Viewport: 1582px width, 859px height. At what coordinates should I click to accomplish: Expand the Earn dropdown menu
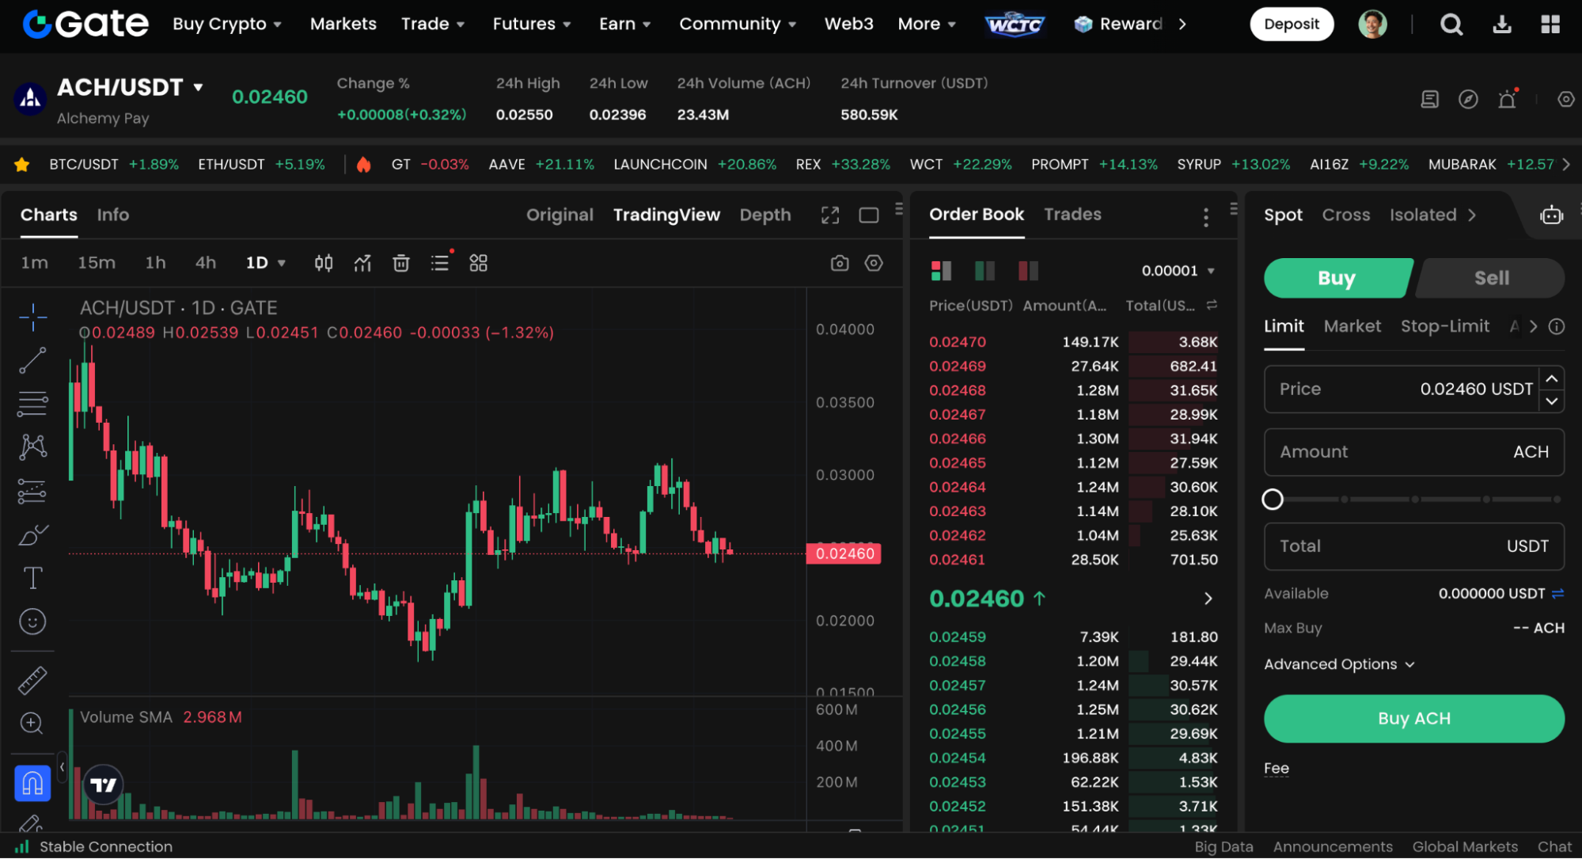[x=625, y=24]
